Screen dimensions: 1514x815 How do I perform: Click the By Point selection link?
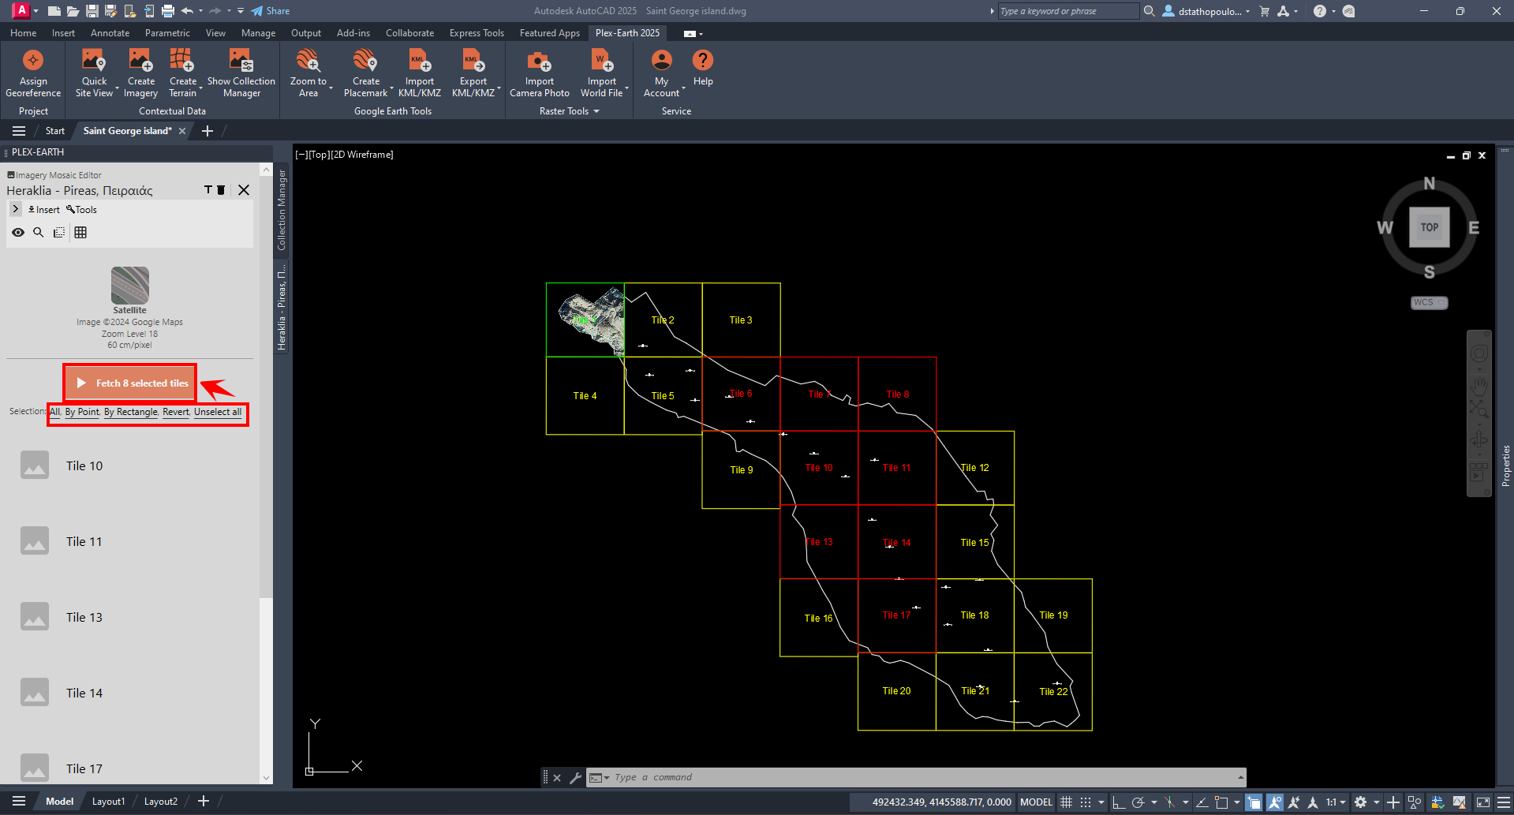[x=82, y=412]
